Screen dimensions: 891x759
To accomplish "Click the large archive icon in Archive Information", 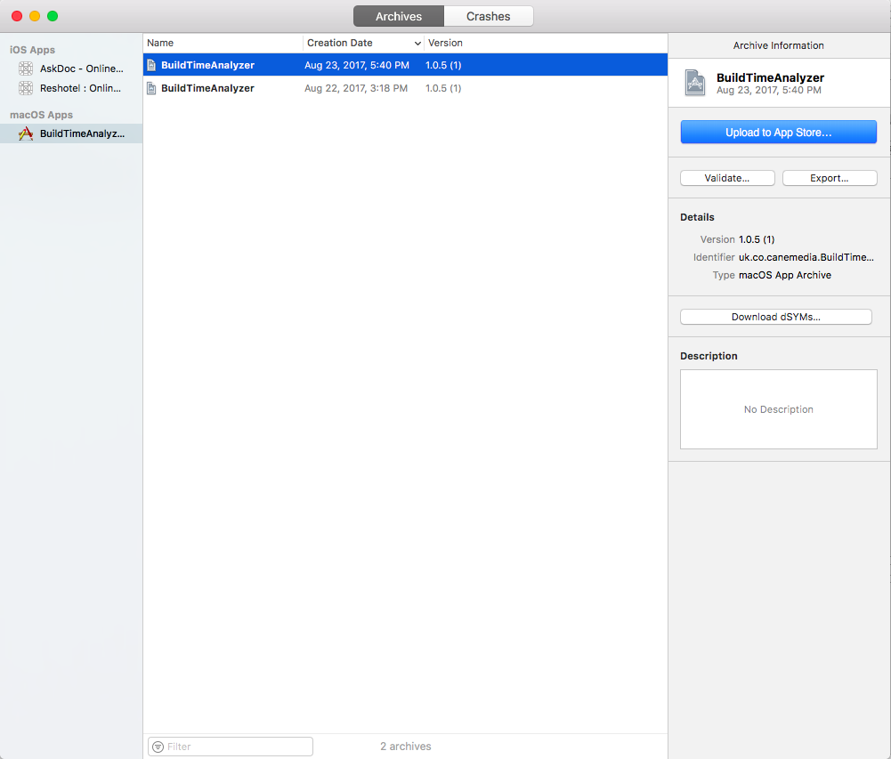I will tap(694, 83).
